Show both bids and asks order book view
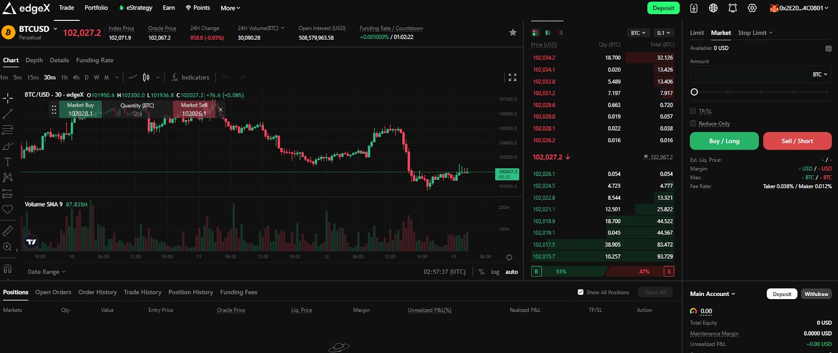Image resolution: width=838 pixels, height=353 pixels. 535,32
